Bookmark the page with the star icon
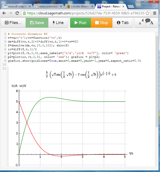This screenshot has width=160, height=172. [149, 13]
